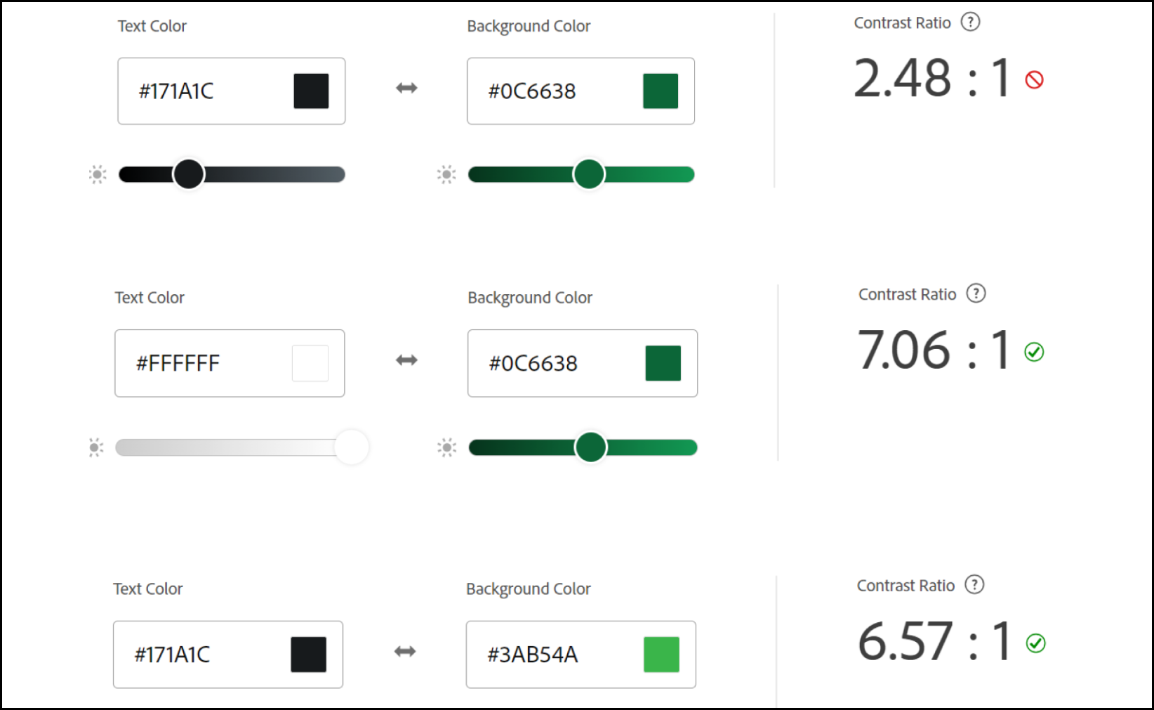This screenshot has width=1154, height=710.
Task: Open the help icon next to the 2.48 Contrast Ratio
Action: [x=970, y=22]
